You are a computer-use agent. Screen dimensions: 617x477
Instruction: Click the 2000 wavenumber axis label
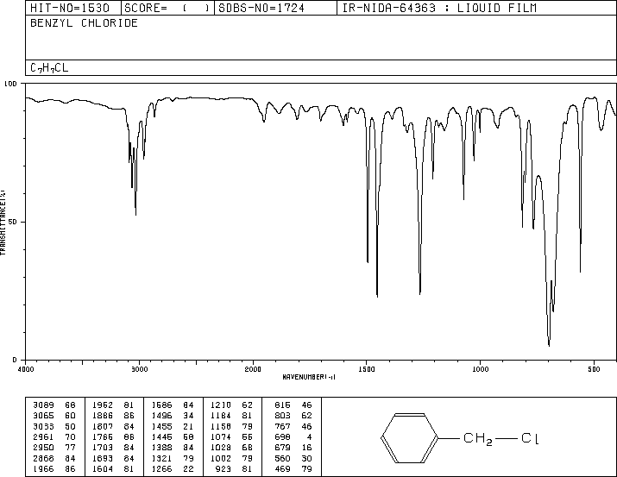coord(253,369)
